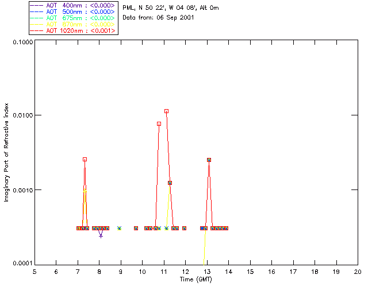
Task: Click the 'Imaginary Part of Refractive index' axis title
Action: coord(6,152)
